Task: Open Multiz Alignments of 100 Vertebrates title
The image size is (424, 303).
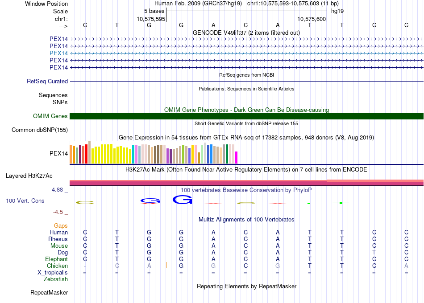Action: [x=246, y=220]
